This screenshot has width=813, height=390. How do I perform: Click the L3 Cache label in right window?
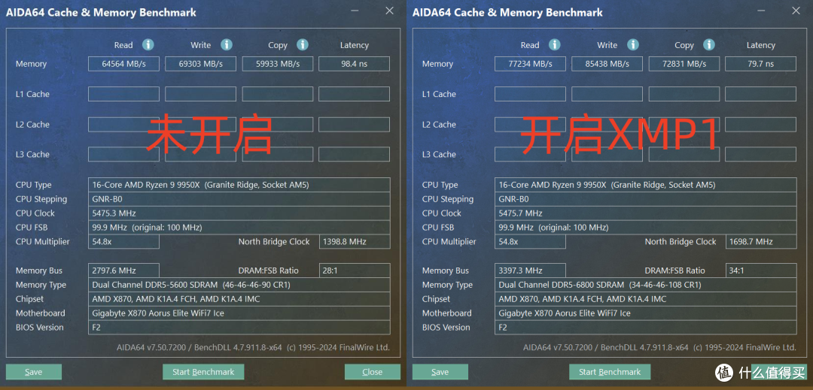[439, 154]
